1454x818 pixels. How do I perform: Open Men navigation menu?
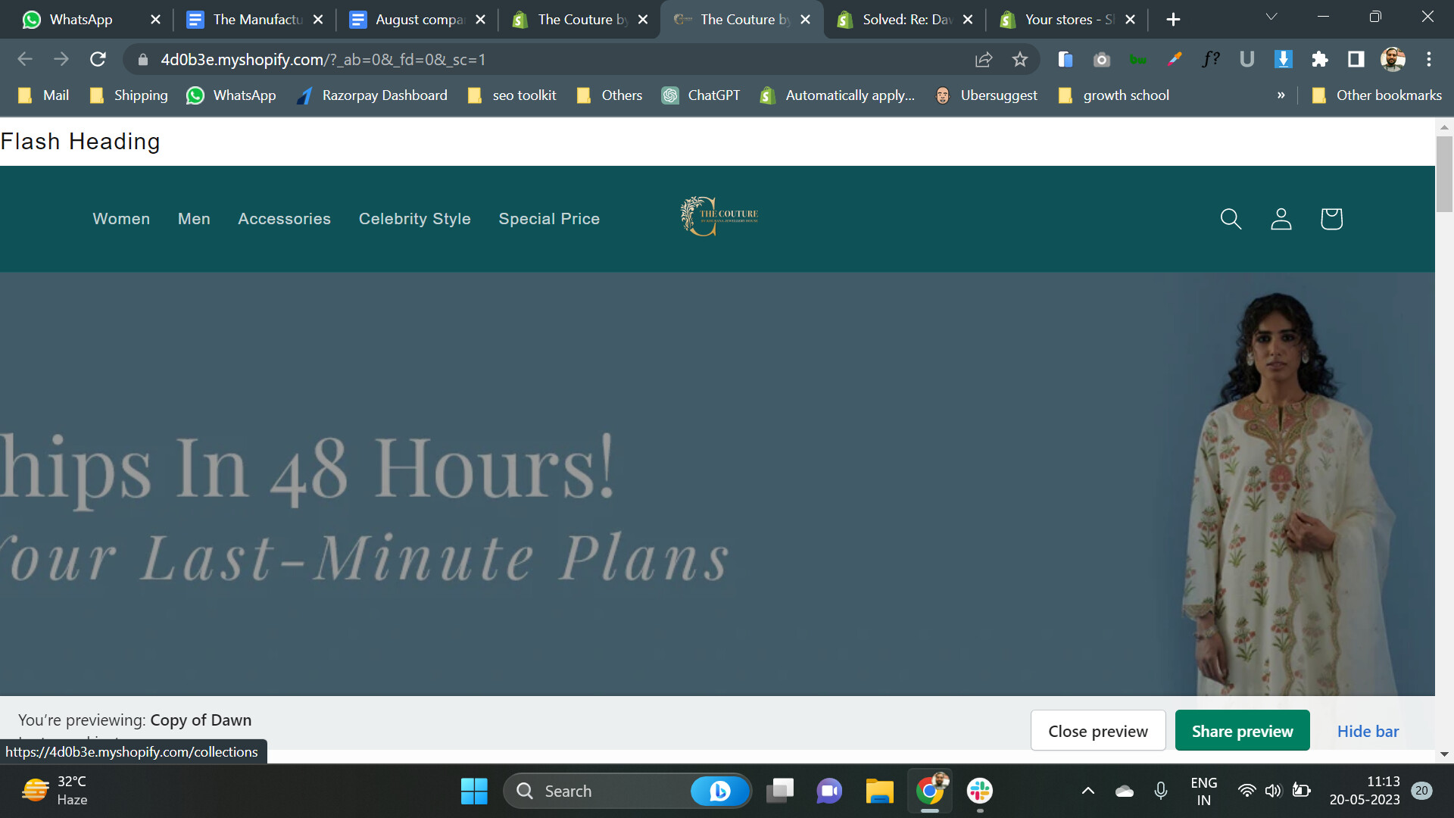pos(194,219)
